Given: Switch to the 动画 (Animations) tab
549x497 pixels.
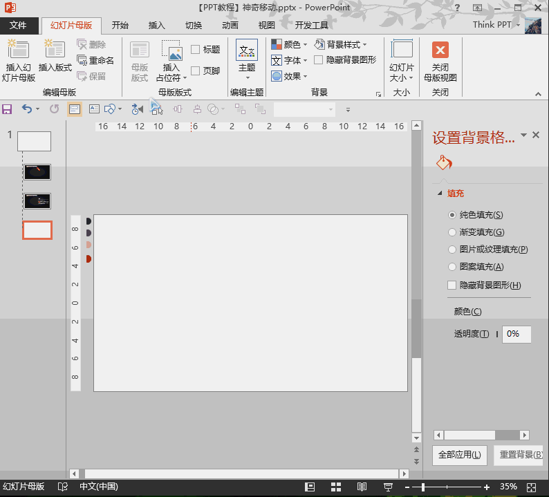Looking at the screenshot, I should pos(230,26).
